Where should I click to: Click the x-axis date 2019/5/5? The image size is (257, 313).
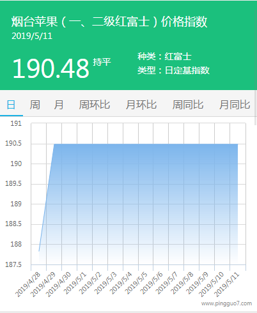(x=136, y=283)
